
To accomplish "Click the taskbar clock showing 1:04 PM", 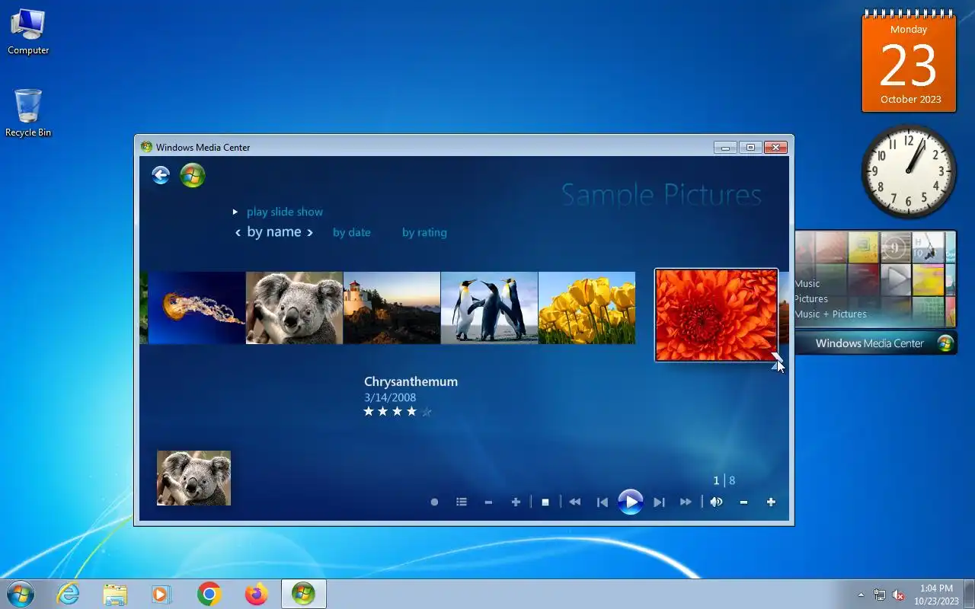I will 936,595.
